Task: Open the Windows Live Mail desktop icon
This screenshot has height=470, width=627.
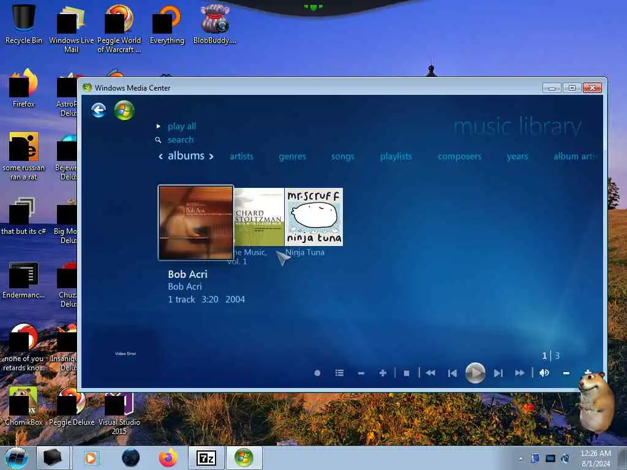Action: pyautogui.click(x=71, y=29)
